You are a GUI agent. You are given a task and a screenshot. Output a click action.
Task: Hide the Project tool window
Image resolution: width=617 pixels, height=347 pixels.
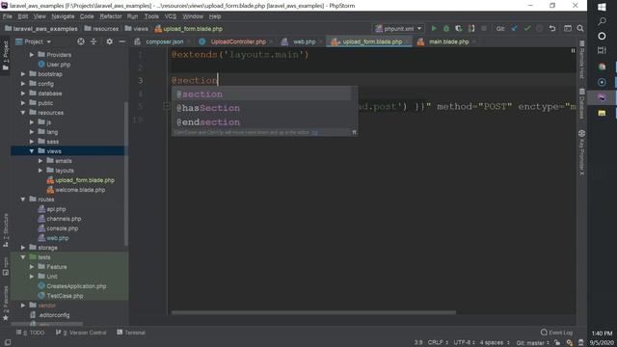[x=122, y=41]
